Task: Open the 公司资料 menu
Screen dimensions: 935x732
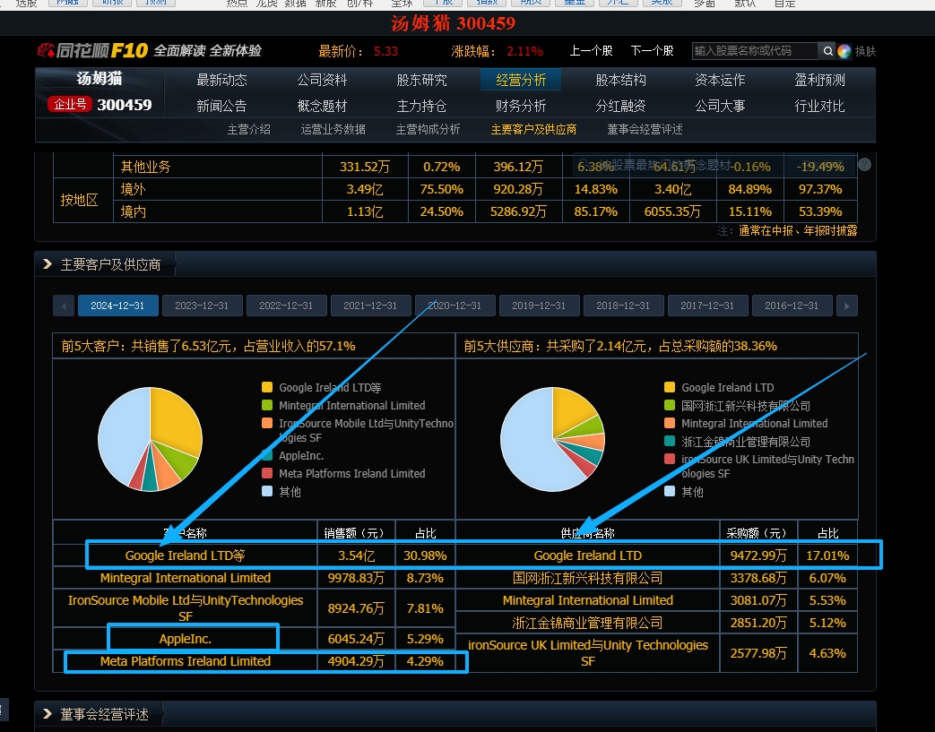Action: point(322,80)
